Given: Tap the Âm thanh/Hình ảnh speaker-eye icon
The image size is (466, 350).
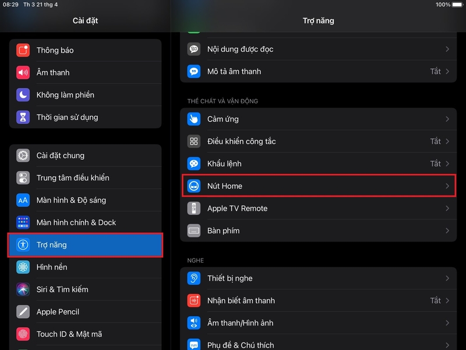Looking at the screenshot, I should click(x=194, y=323).
